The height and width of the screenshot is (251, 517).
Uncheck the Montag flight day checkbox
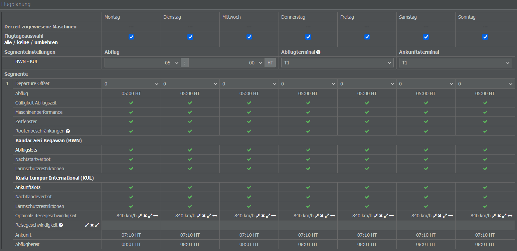pyautogui.click(x=131, y=37)
